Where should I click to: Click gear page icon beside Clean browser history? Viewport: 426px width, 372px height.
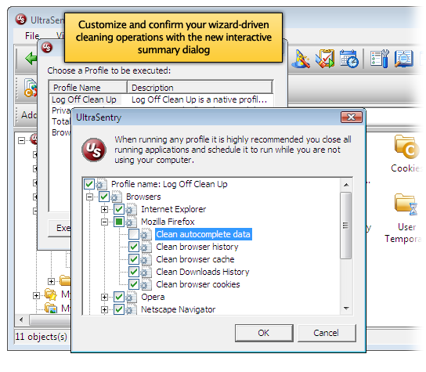(146, 247)
